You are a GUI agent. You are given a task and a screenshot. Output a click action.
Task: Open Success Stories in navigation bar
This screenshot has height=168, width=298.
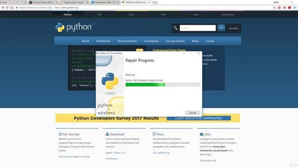(x=175, y=41)
